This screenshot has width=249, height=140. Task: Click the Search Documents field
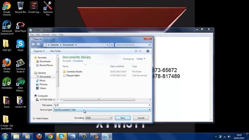tap(133, 45)
